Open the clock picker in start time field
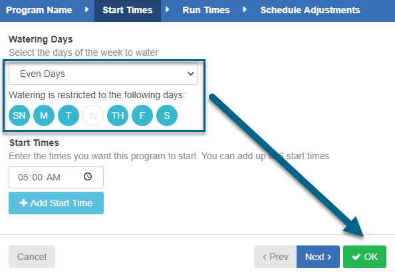This screenshot has height=276, width=395. (88, 176)
